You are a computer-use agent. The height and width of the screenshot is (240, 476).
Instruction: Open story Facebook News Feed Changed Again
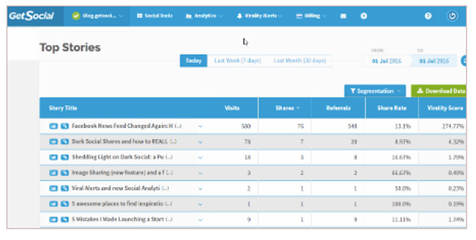pos(126,126)
